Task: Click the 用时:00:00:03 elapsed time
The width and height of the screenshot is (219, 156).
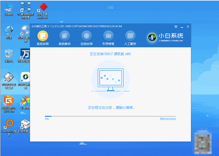Action: click(x=168, y=119)
